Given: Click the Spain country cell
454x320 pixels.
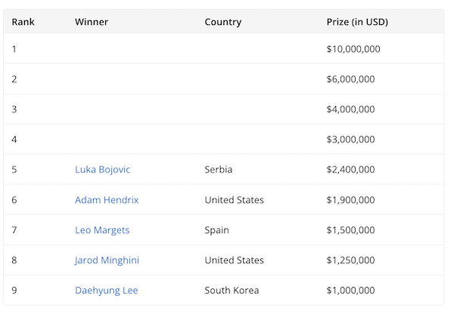Looking at the screenshot, I should pyautogui.click(x=216, y=230).
